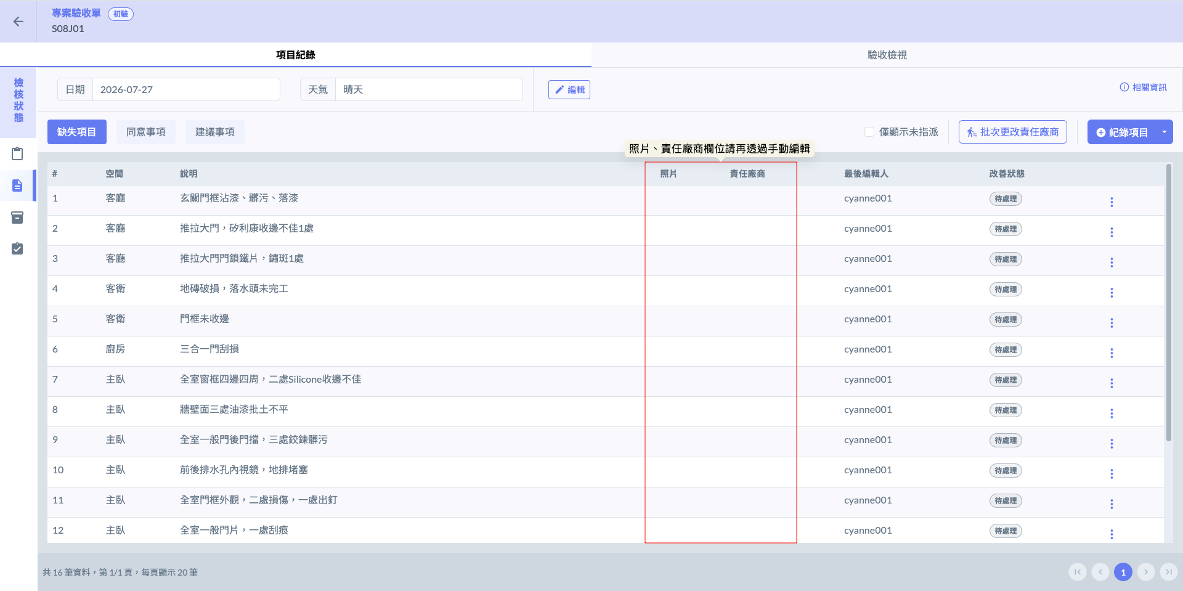
Task: Open the kebab menu for row 6
Action: (x=1112, y=353)
